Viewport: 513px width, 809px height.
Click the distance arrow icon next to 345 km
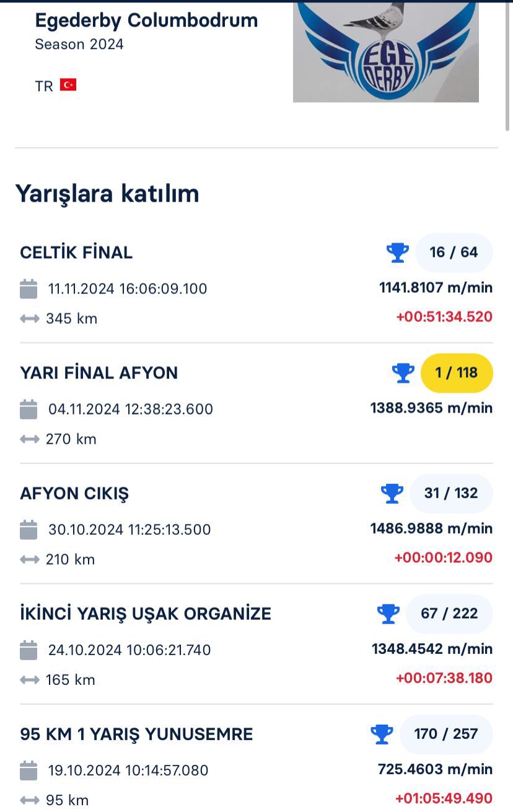[29, 319]
